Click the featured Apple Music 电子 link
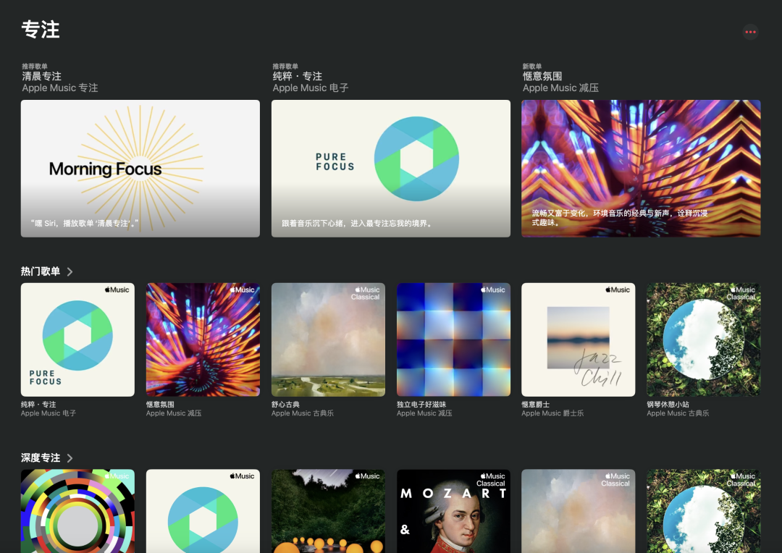The height and width of the screenshot is (553, 782). [310, 88]
